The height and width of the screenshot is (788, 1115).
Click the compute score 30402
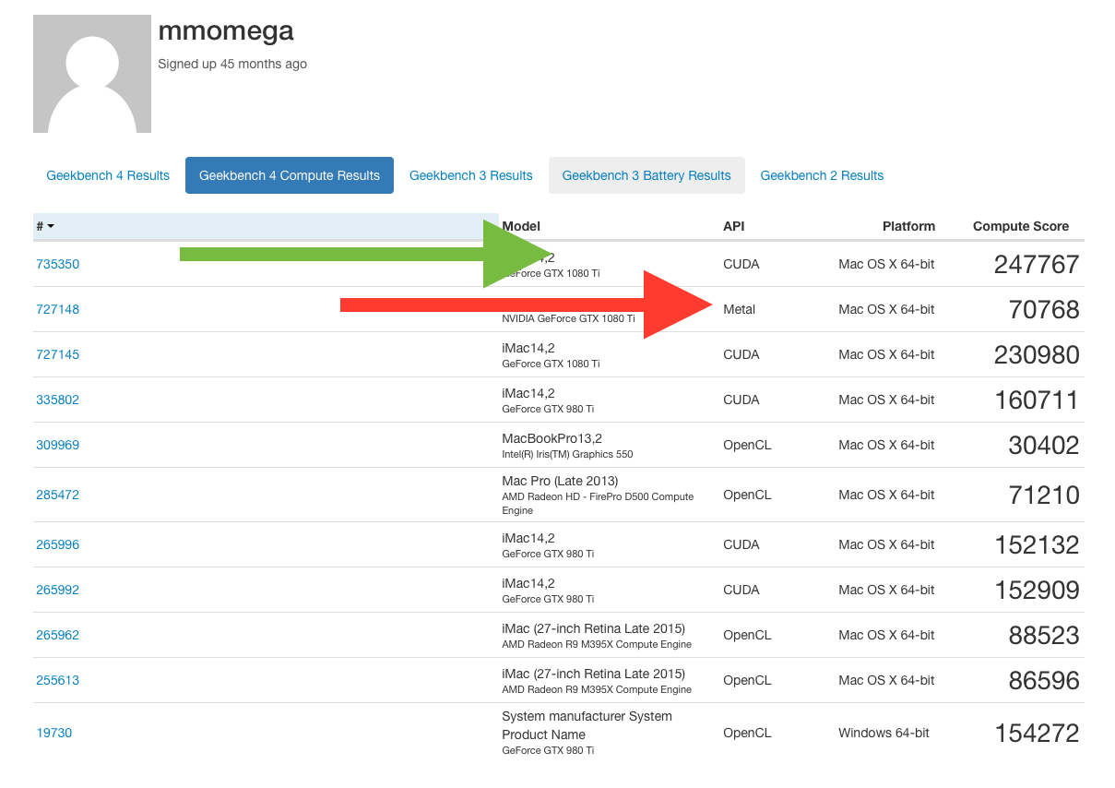coord(1044,445)
